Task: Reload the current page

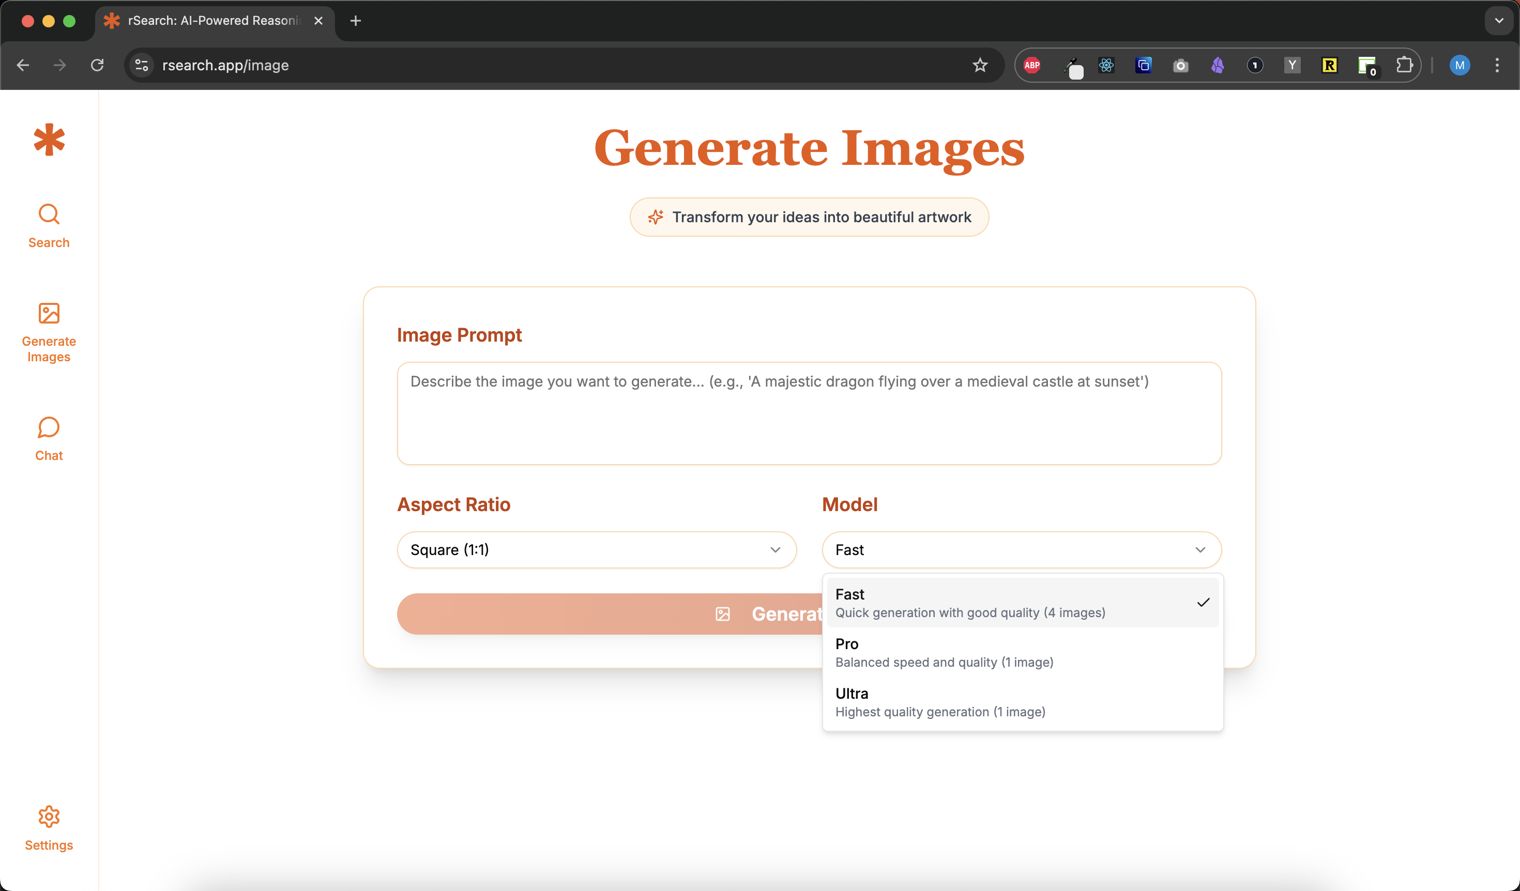Action: click(x=97, y=65)
